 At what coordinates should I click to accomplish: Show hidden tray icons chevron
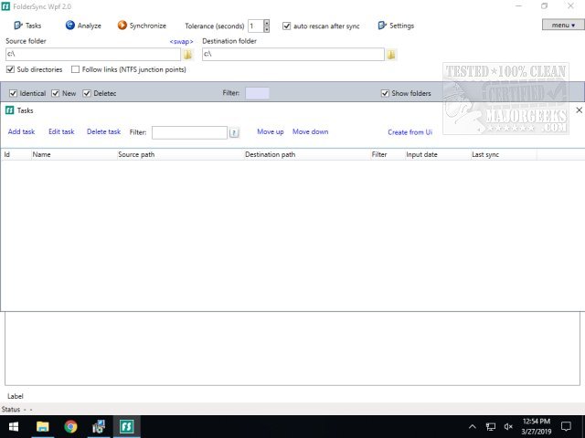click(473, 427)
